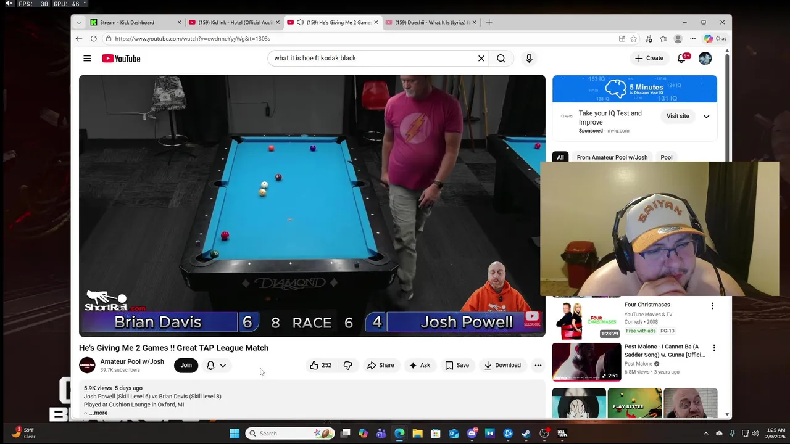Click the browser address bar URL
This screenshot has width=790, height=444.
point(193,38)
